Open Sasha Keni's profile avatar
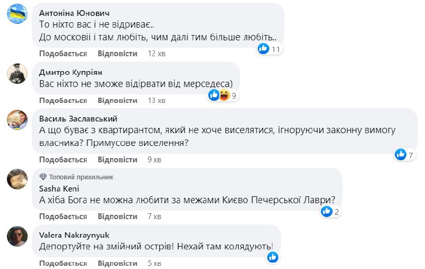Viewport: 425px width, 269px height. [x=17, y=179]
